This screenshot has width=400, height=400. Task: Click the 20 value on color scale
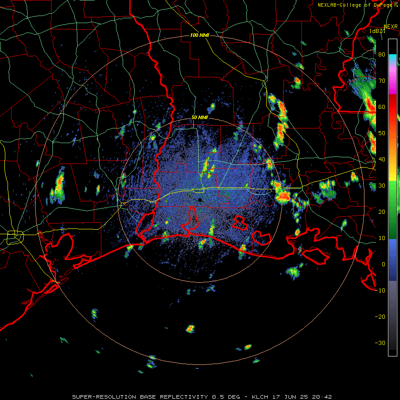(382, 212)
